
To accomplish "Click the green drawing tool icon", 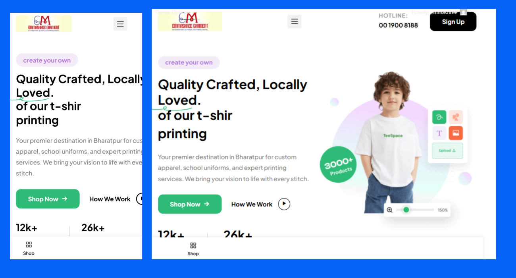I will (x=439, y=117).
